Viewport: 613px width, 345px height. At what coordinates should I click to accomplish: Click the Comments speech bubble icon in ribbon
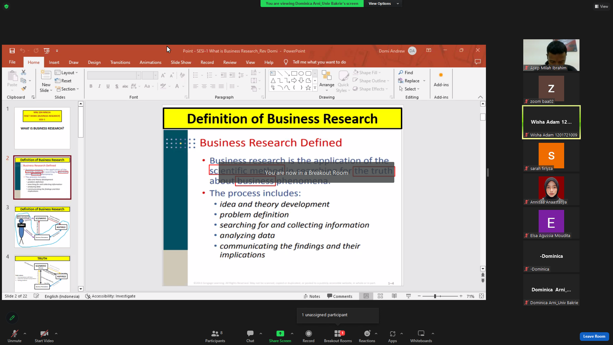[x=478, y=62]
